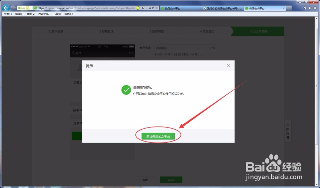Click the browser back arrow button
The width and height of the screenshot is (320, 188).
(x=6, y=8)
